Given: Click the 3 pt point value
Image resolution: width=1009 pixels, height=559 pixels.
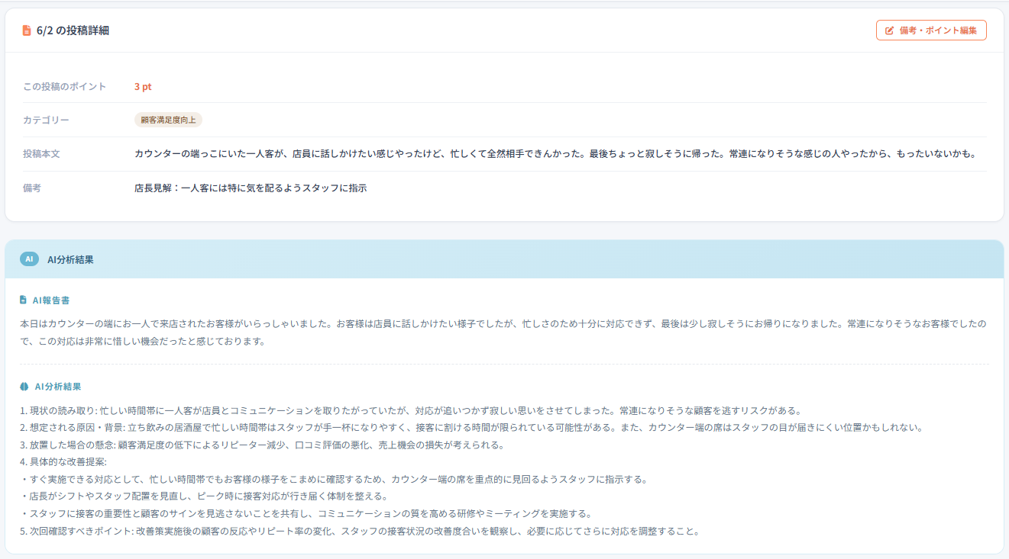Looking at the screenshot, I should (x=143, y=87).
